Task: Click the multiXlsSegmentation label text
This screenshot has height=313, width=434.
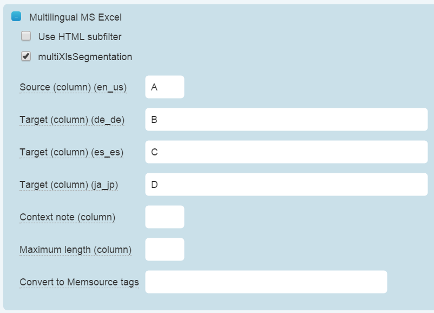Action: [x=85, y=56]
